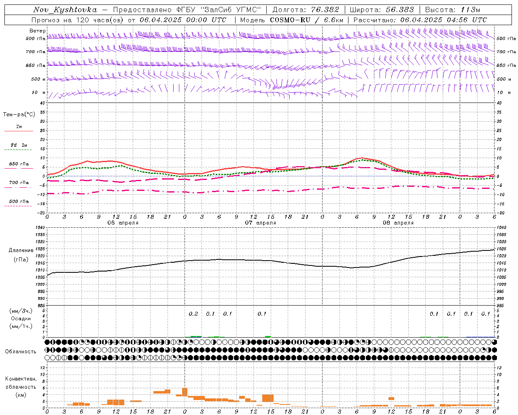This screenshot has width=518, height=415.
Task: Click the 700 гПа legend entry under Тем-ра
Action: pos(19,183)
